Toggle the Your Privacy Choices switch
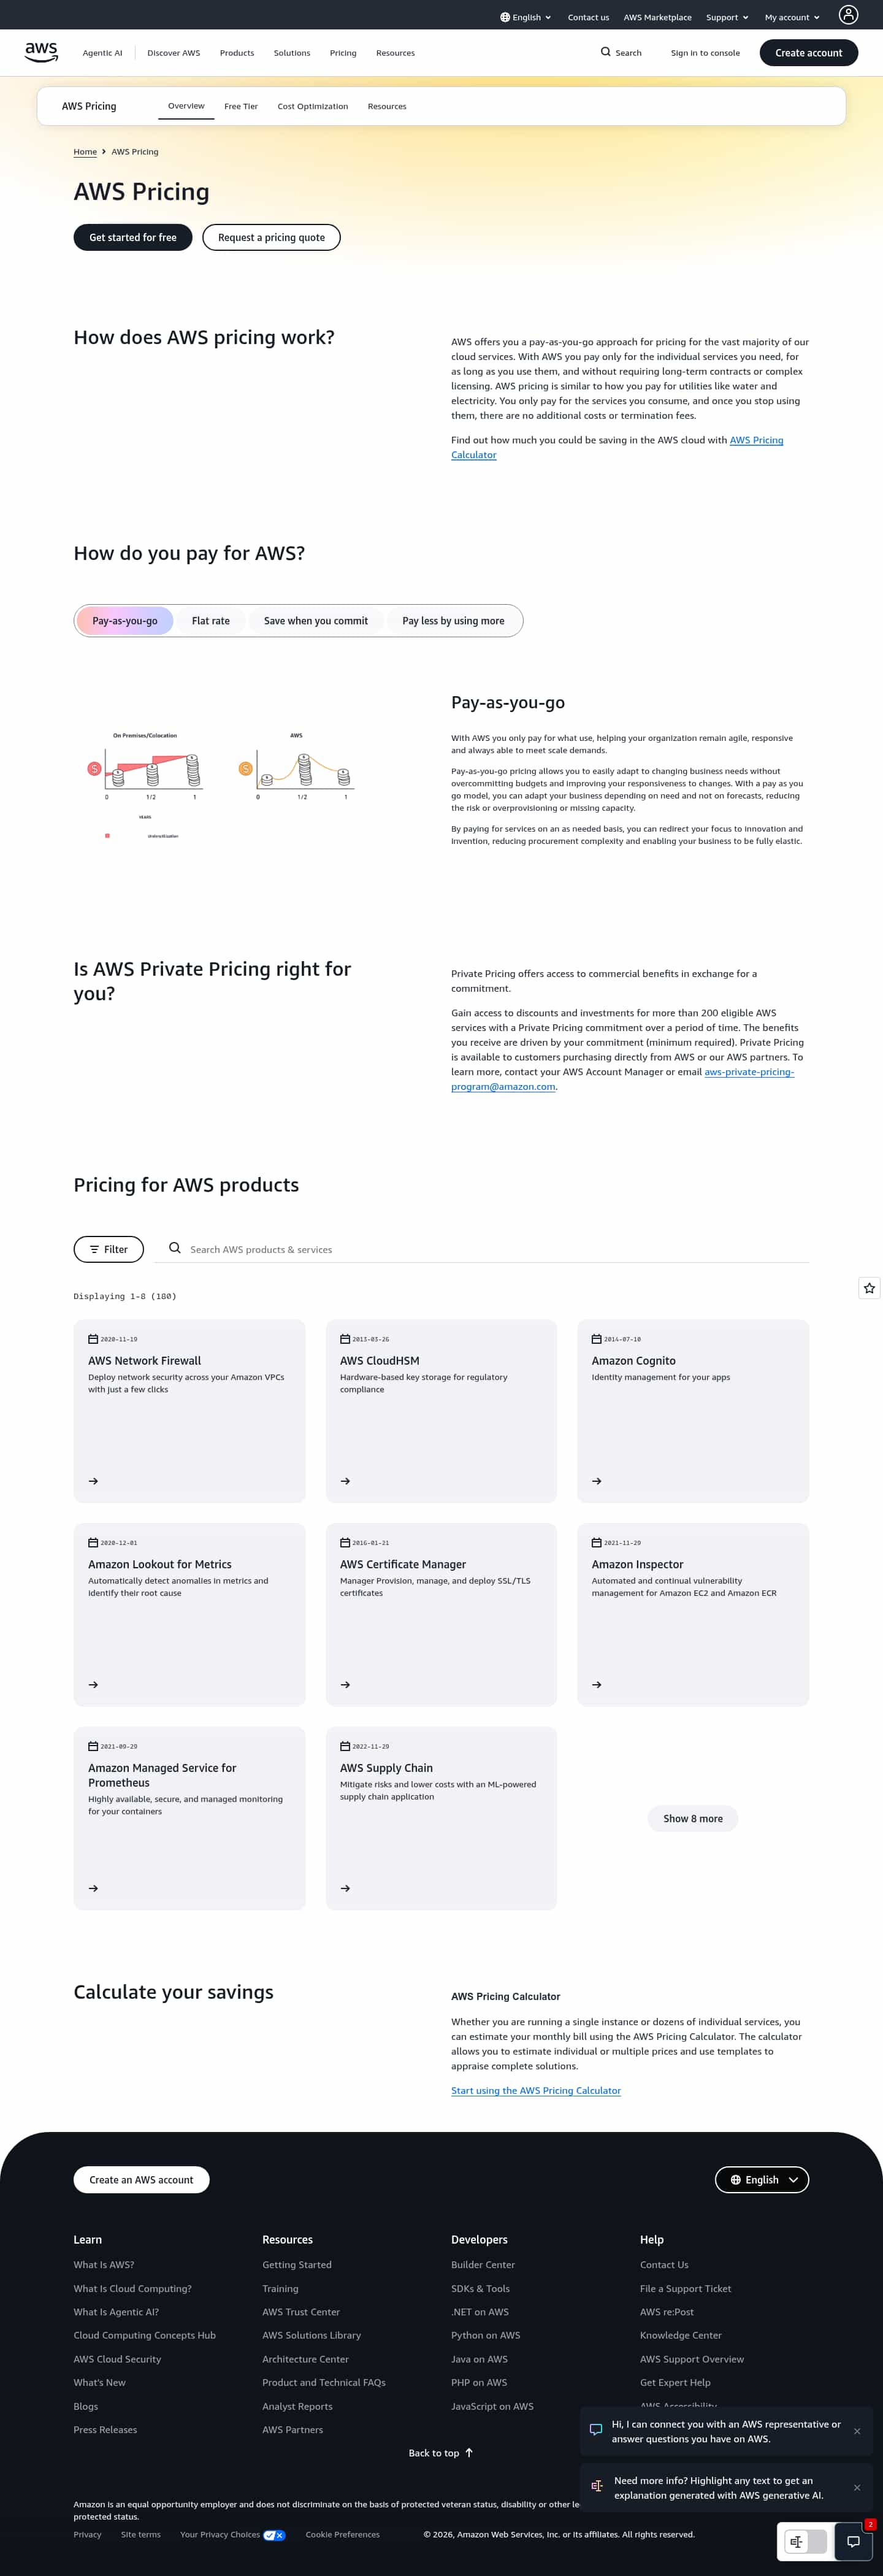883x2576 pixels. pos(274,2535)
